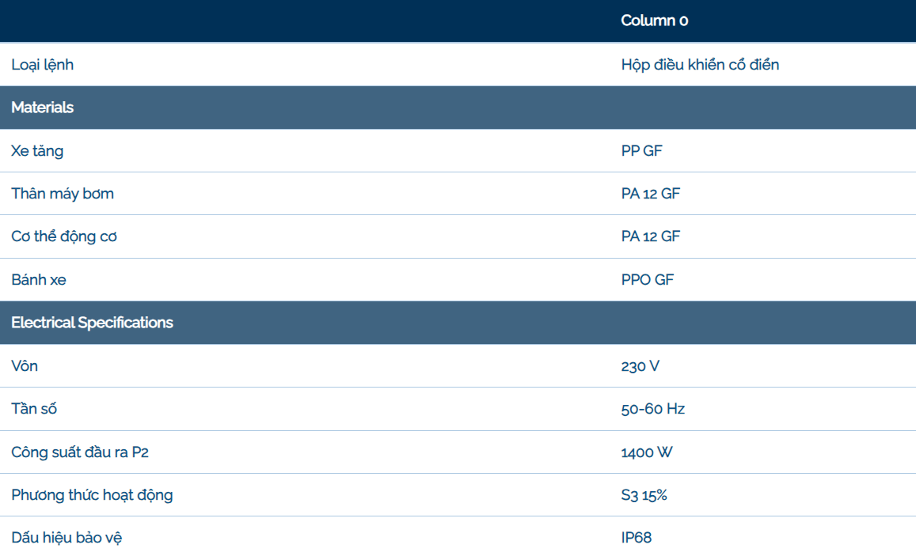916x556 pixels.
Task: Click the 230 V value
Action: 640,366
